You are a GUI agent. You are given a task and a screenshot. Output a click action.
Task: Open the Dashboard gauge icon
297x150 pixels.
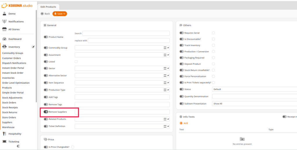[x=4, y=39]
